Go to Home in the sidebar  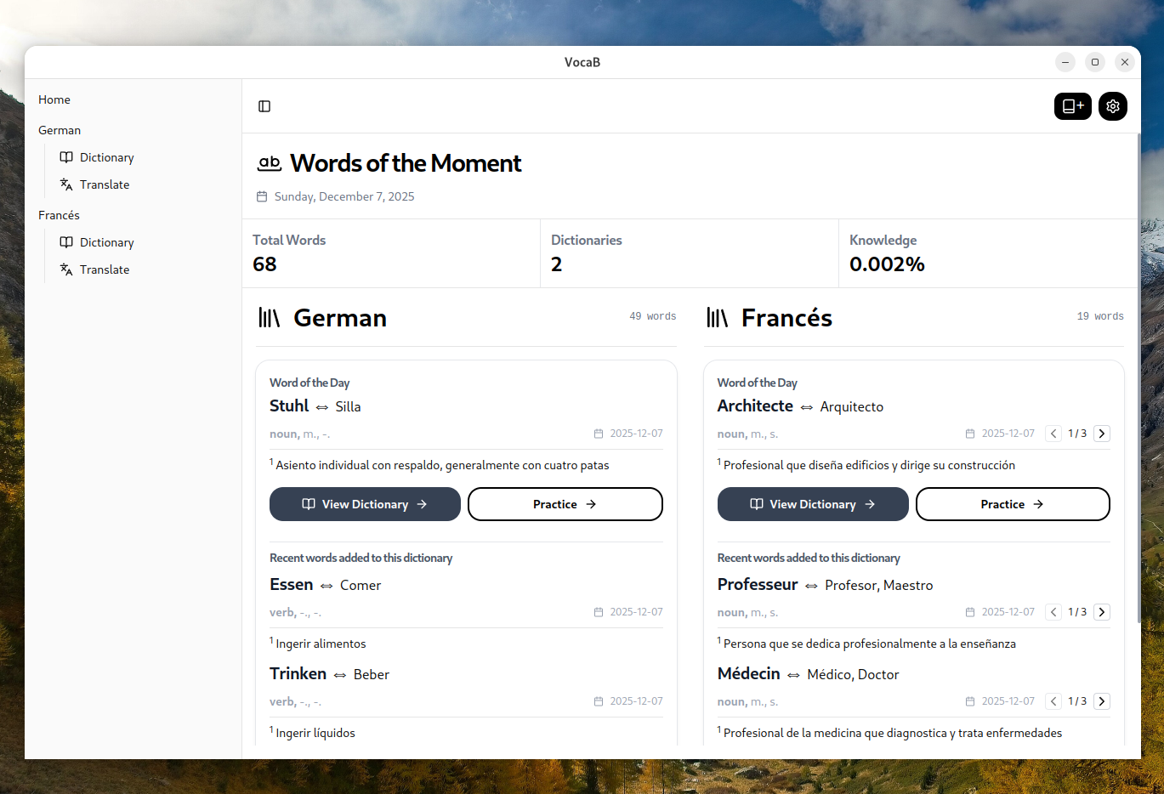[x=54, y=99]
